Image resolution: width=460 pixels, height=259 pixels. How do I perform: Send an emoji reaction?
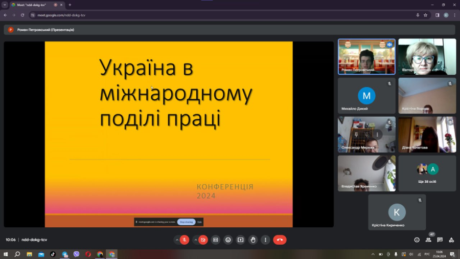228,240
